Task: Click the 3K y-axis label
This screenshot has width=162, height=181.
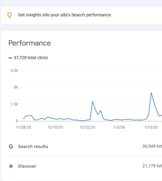Action: [16, 87]
